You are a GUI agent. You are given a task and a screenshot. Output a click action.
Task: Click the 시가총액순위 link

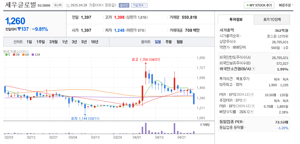point(229,36)
